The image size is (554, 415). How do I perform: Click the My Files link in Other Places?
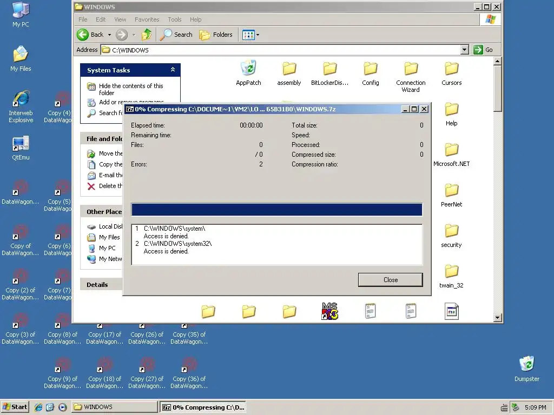(x=104, y=237)
